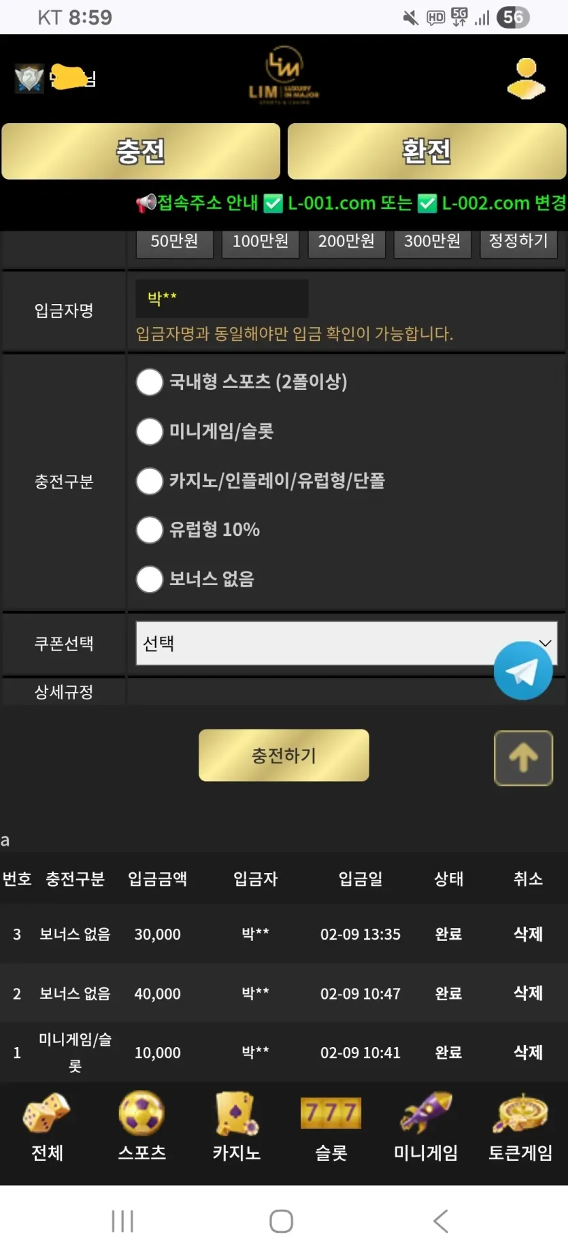Select 유럽형 10% radio option
The width and height of the screenshot is (568, 1256).
click(x=150, y=530)
